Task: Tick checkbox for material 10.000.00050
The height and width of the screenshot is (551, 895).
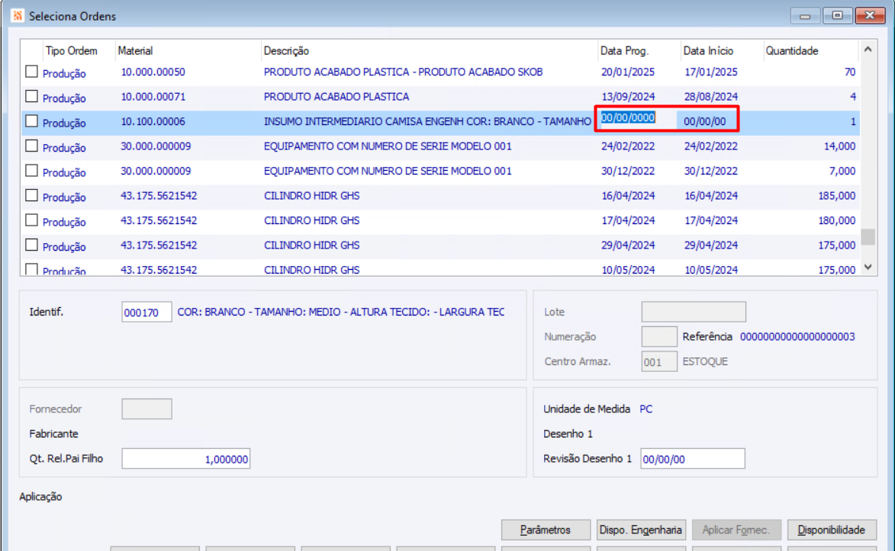Action: coord(31,72)
